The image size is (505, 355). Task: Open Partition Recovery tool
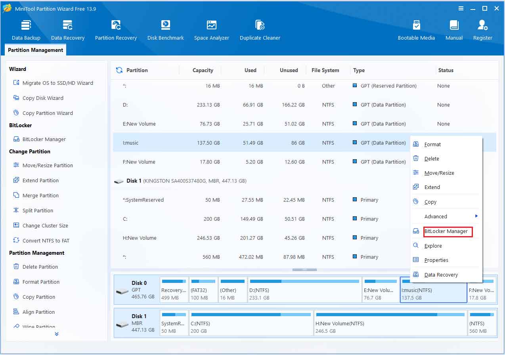click(116, 30)
